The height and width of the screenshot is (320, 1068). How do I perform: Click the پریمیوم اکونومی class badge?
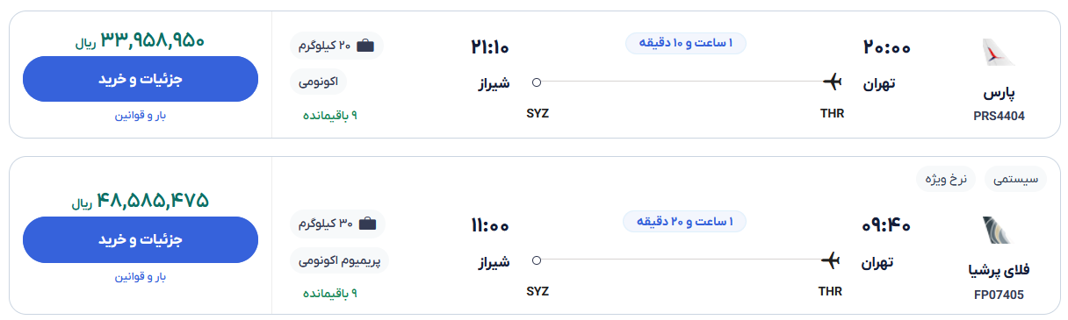[x=339, y=260]
